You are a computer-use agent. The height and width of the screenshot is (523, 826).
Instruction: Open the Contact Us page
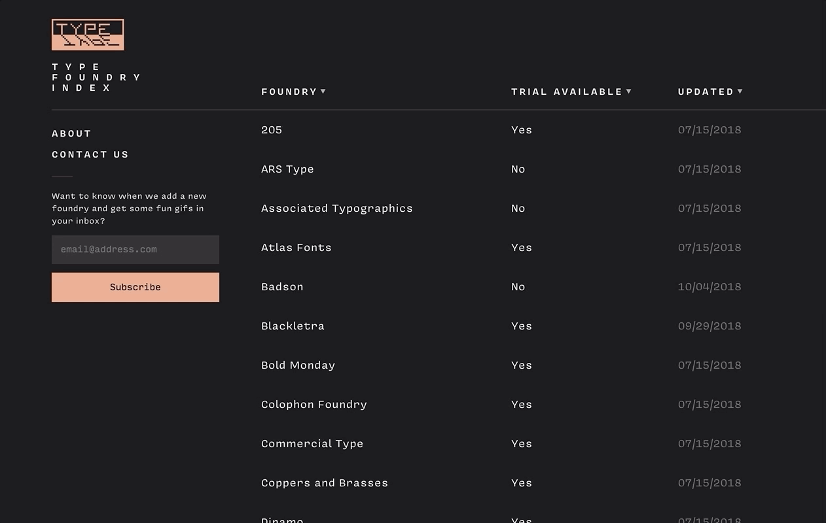(90, 154)
